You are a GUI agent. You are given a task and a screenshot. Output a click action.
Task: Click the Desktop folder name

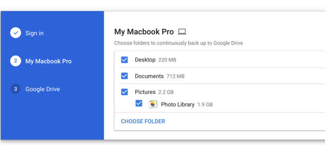click(x=145, y=60)
